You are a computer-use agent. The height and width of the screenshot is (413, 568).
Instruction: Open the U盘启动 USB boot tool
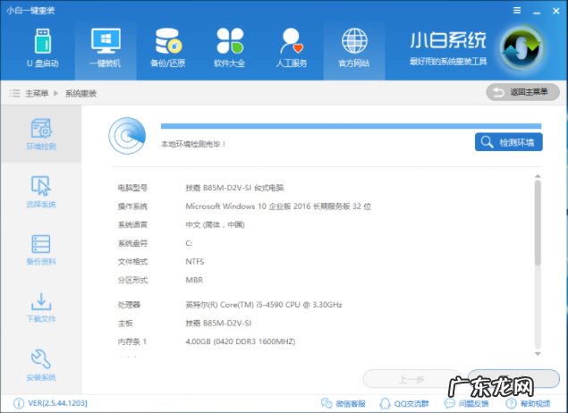43,49
